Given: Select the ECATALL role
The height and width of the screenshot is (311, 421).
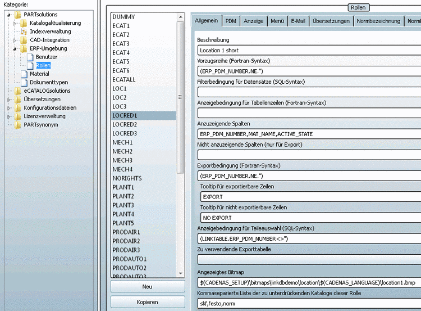Looking at the screenshot, I should point(144,80).
